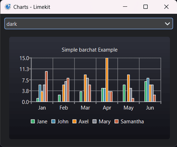The height and width of the screenshot is (147, 177).
Task: Click the blue John bar in Jan
Action: 40,93
